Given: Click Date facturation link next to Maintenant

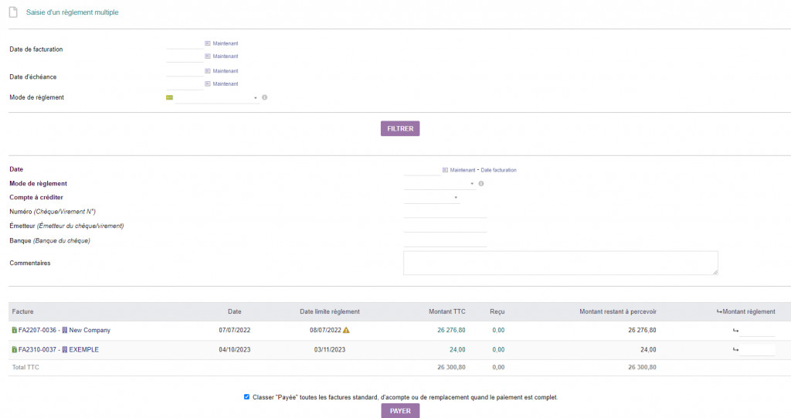Looking at the screenshot, I should [498, 170].
